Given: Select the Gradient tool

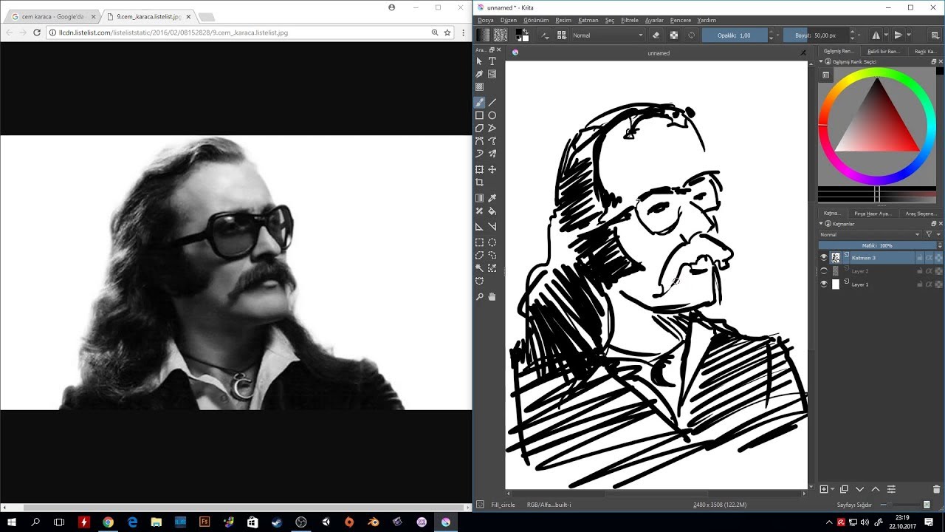Looking at the screenshot, I should point(479,198).
